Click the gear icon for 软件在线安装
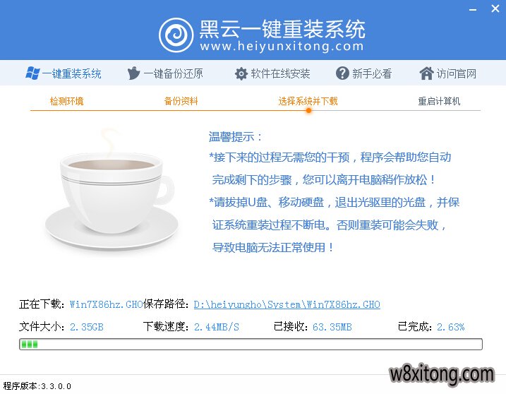This screenshot has width=506, height=394. pos(241,73)
